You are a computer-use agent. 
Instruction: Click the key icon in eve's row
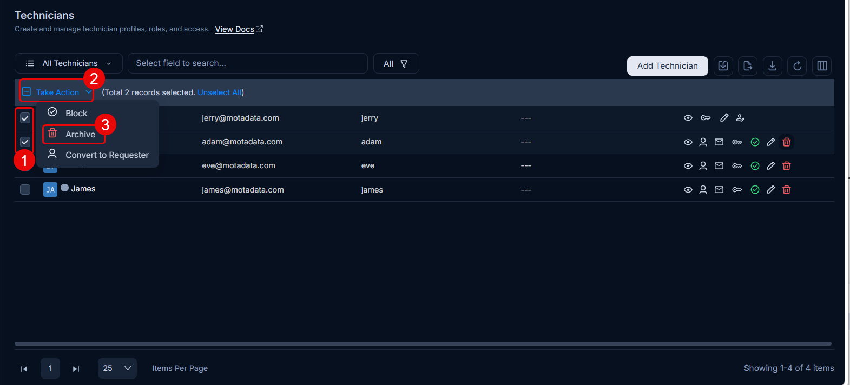pos(737,166)
